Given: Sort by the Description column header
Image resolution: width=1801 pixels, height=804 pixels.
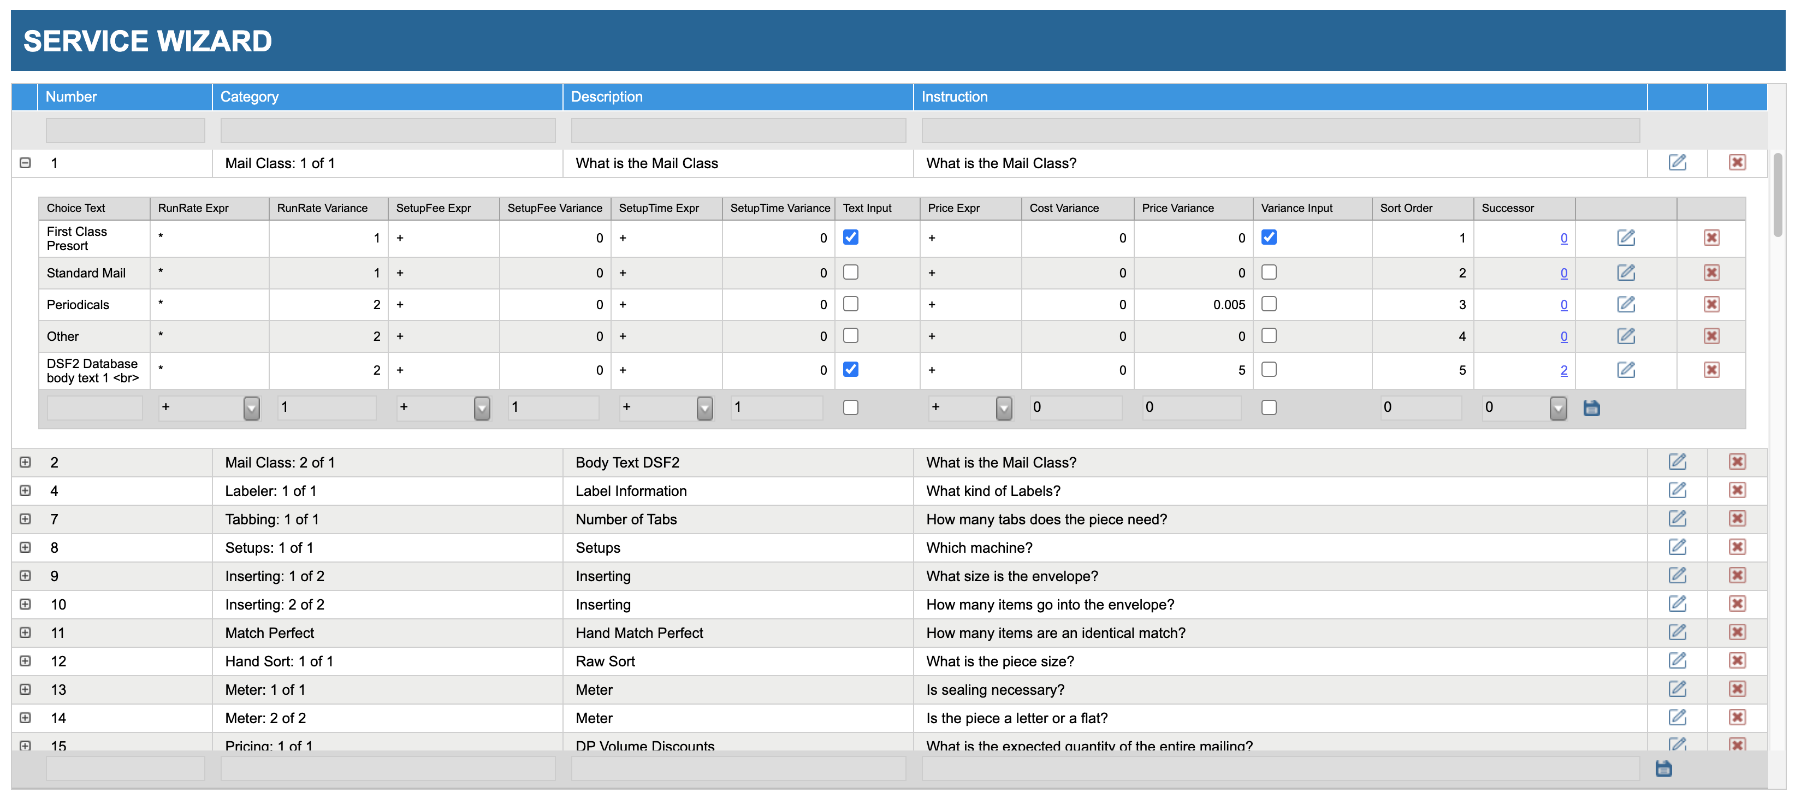Looking at the screenshot, I should pyautogui.click(x=607, y=97).
